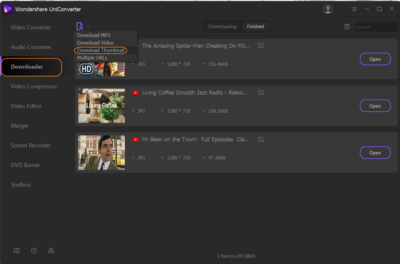Open the Screen Recorder section

[31, 145]
